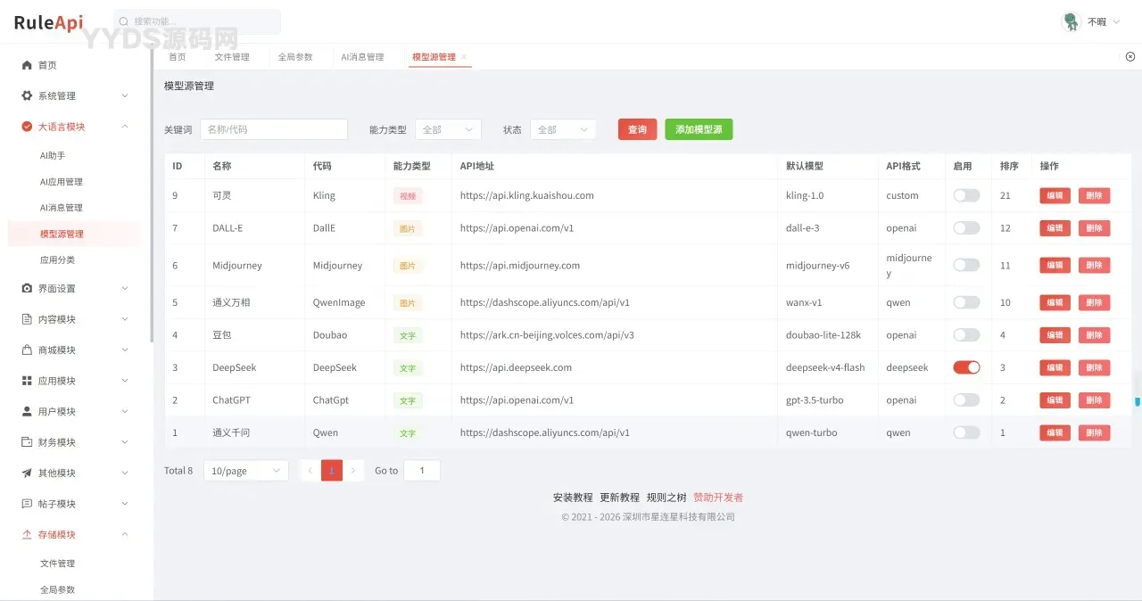The width and height of the screenshot is (1142, 601).
Task: Open AI应用管理 in the sidebar
Action: 62,181
